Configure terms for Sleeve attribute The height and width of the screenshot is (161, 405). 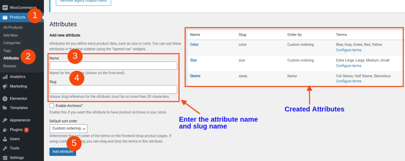(x=349, y=81)
